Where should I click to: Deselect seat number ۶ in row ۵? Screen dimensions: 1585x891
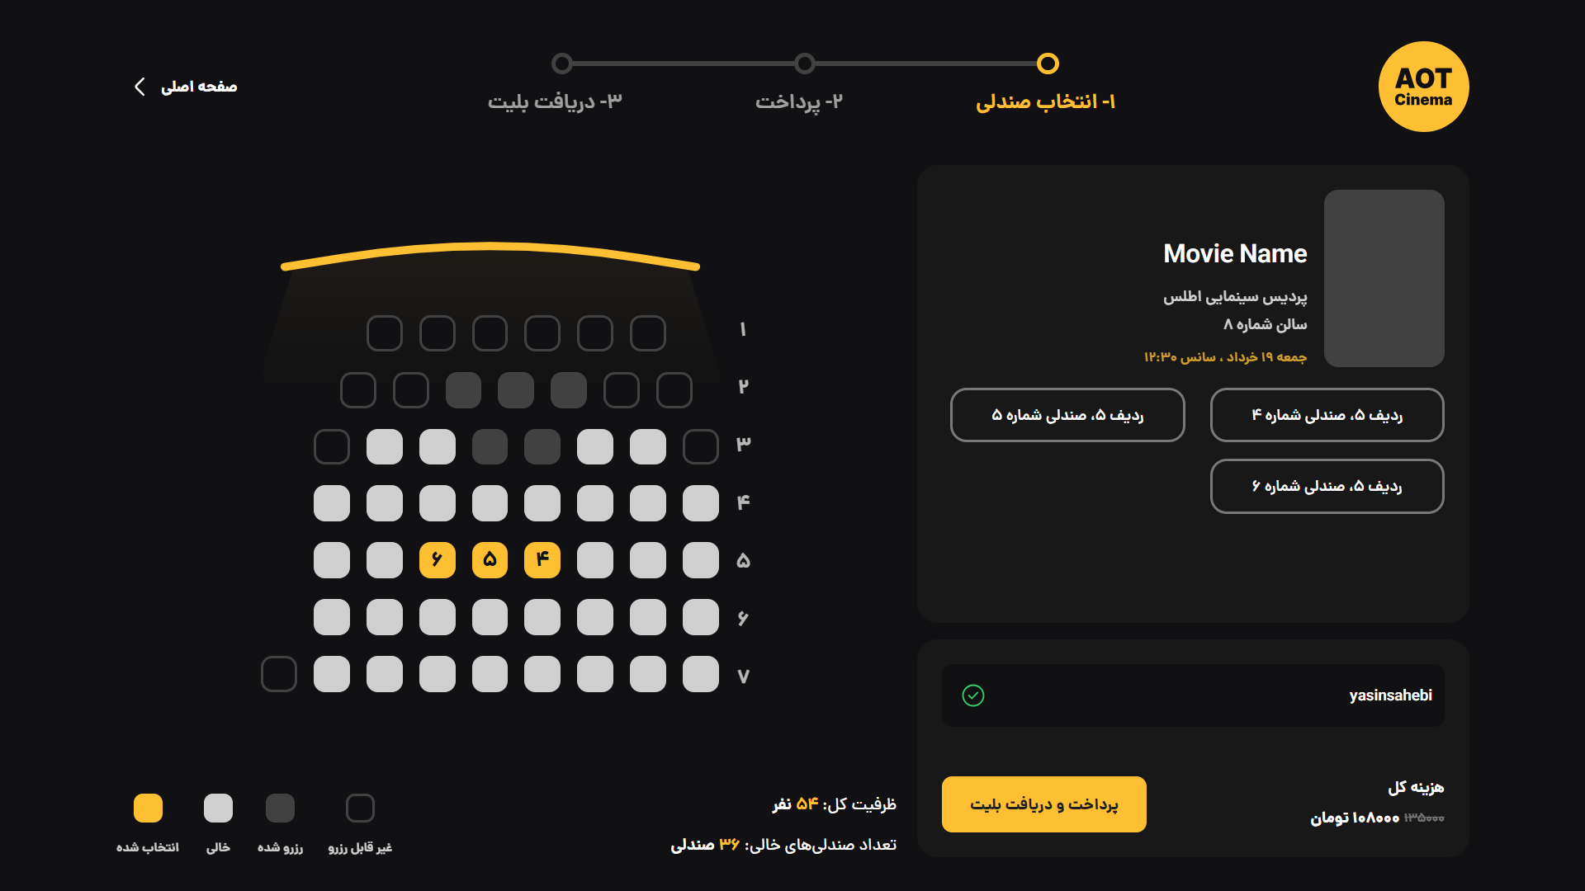(x=438, y=559)
